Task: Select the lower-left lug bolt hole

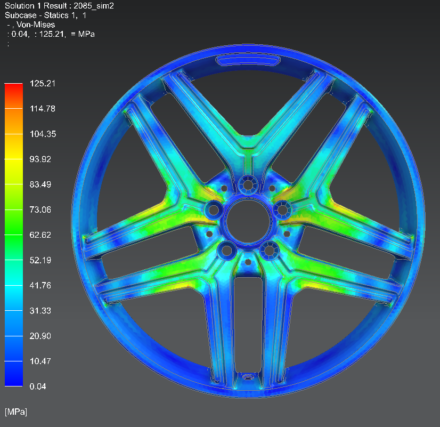Action: pyautogui.click(x=226, y=249)
